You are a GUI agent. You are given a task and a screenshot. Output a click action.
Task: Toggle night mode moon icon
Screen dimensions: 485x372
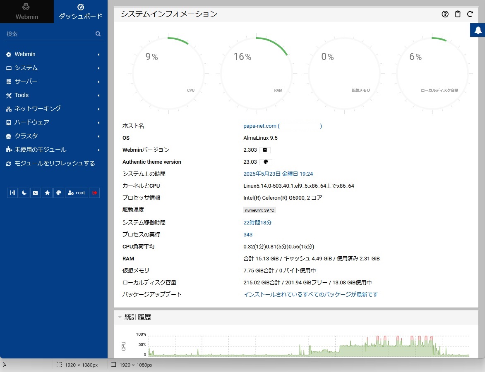(x=24, y=193)
